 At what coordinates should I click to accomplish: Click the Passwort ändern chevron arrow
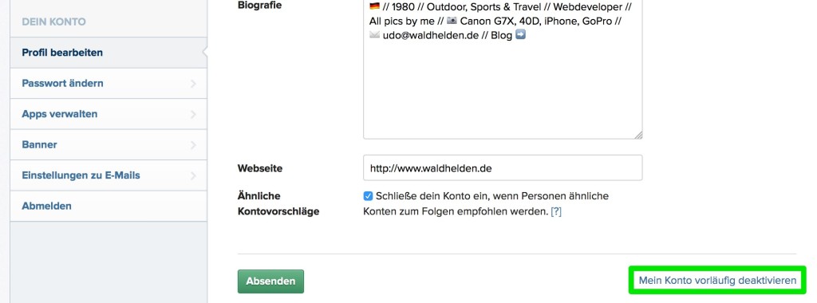193,83
